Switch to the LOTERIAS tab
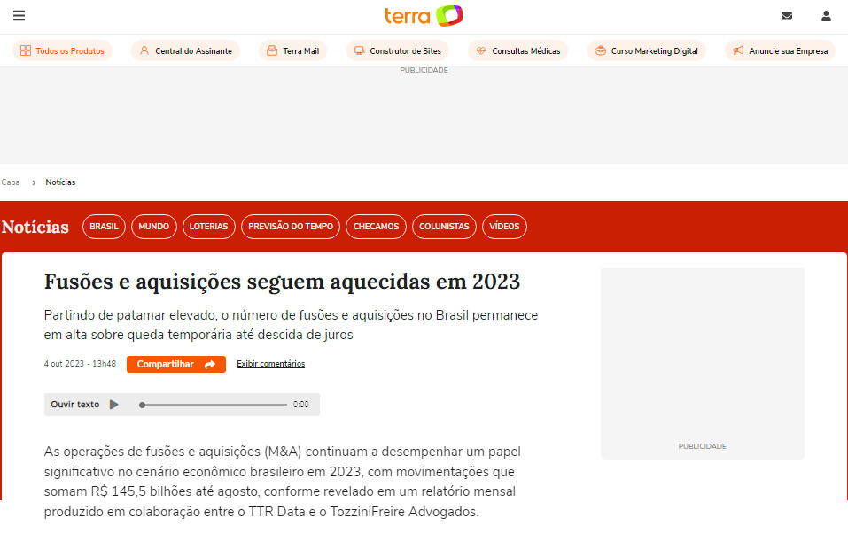The width and height of the screenshot is (848, 533). [x=208, y=227]
